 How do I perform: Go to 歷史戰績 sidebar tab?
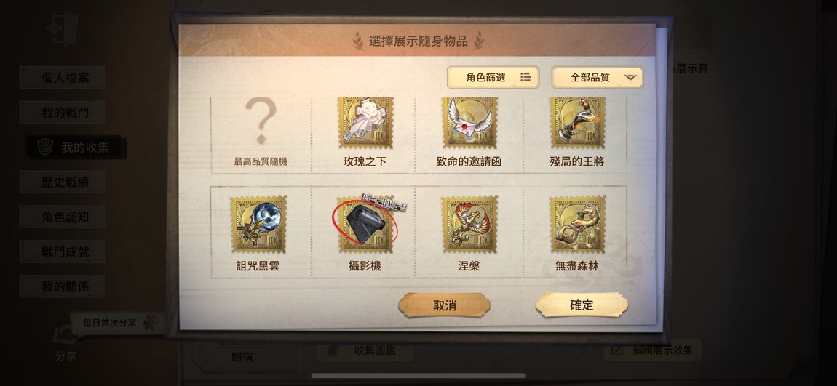62,182
